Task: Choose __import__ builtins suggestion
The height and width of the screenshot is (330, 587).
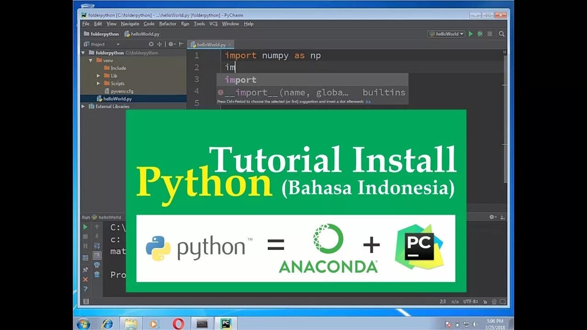Action: pos(312,92)
